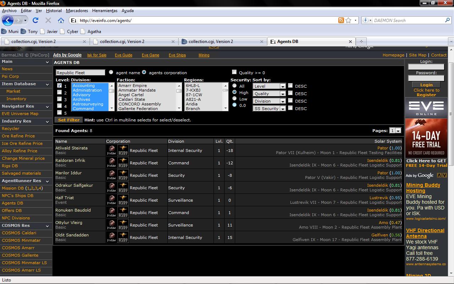Viewport: 454px width, 284px height.
Task: Collapse the Industry Res sidebar section
Action: point(48,122)
